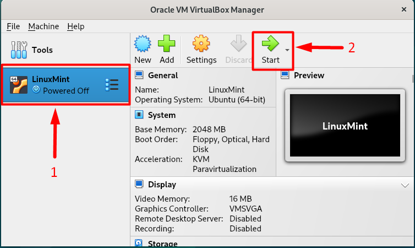
Task: Collapse the Display section chevron
Action: [x=405, y=185]
